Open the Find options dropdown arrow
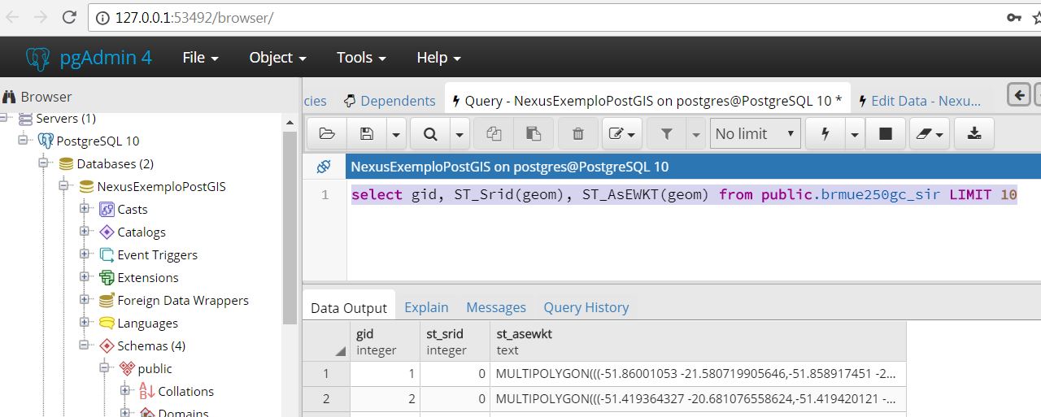Image resolution: width=1041 pixels, height=417 pixels. pos(460,133)
